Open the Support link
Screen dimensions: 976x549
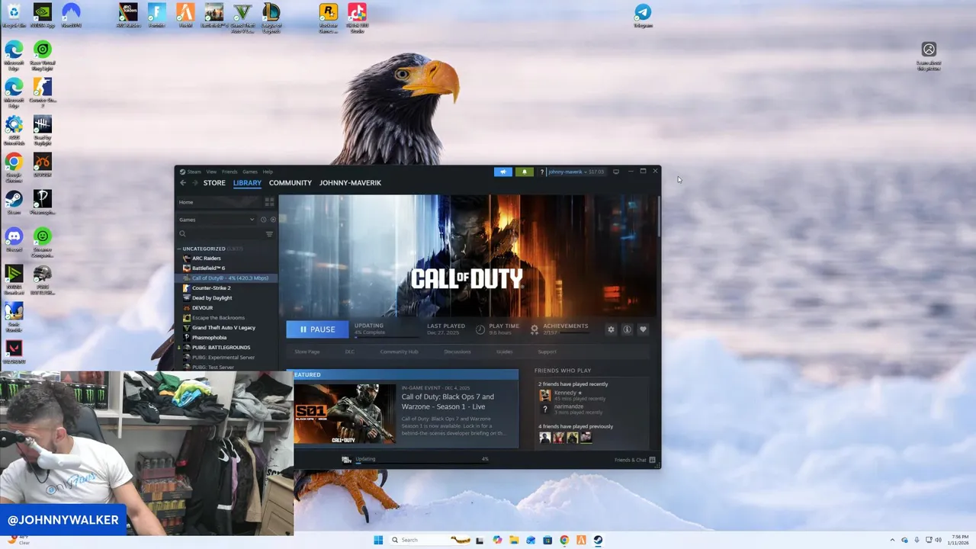(x=547, y=352)
